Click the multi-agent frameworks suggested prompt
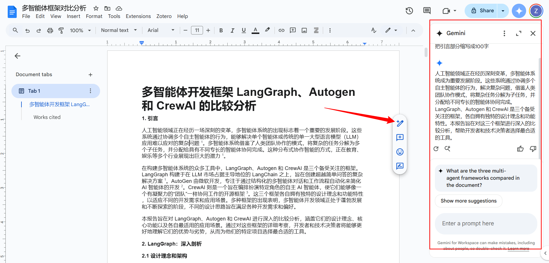Viewport: 549px width, 263px height. point(486,178)
